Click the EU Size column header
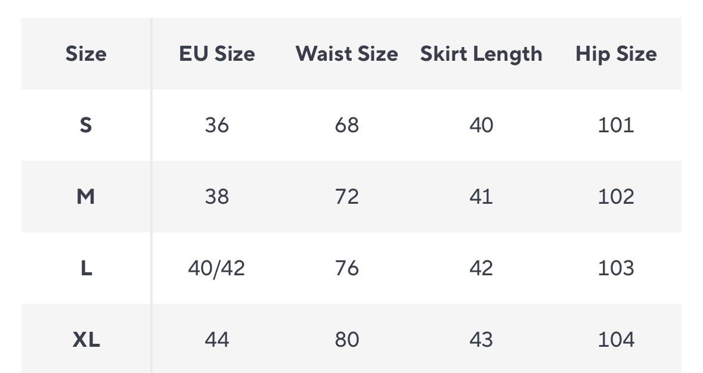 coord(216,54)
